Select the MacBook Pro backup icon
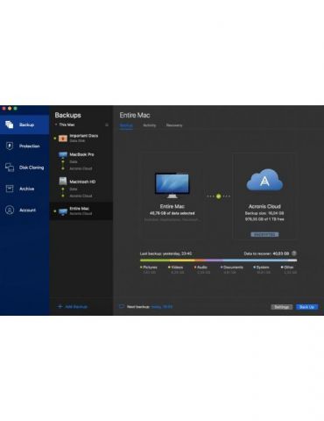 (x=63, y=154)
